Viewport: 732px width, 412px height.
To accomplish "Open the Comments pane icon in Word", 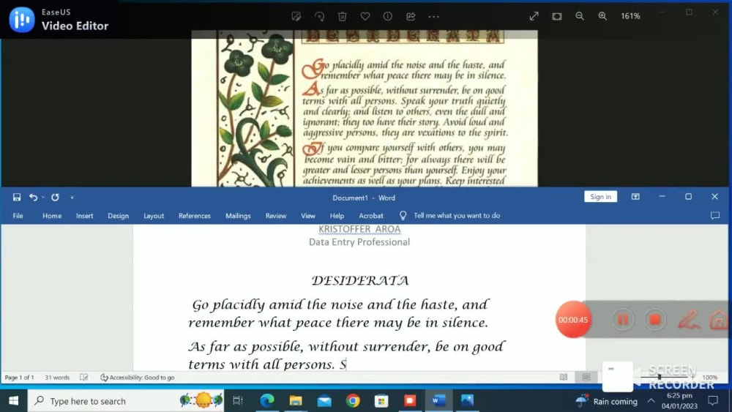I will tap(714, 216).
